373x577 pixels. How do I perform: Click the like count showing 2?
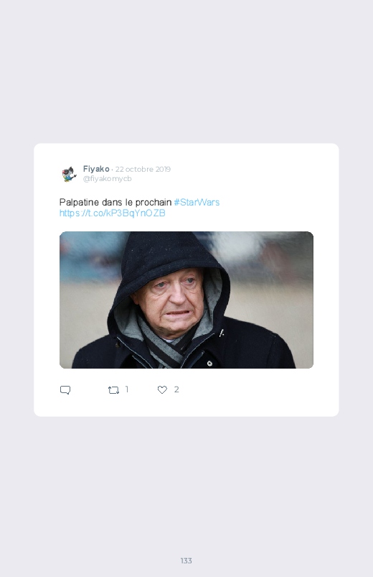tap(176, 389)
